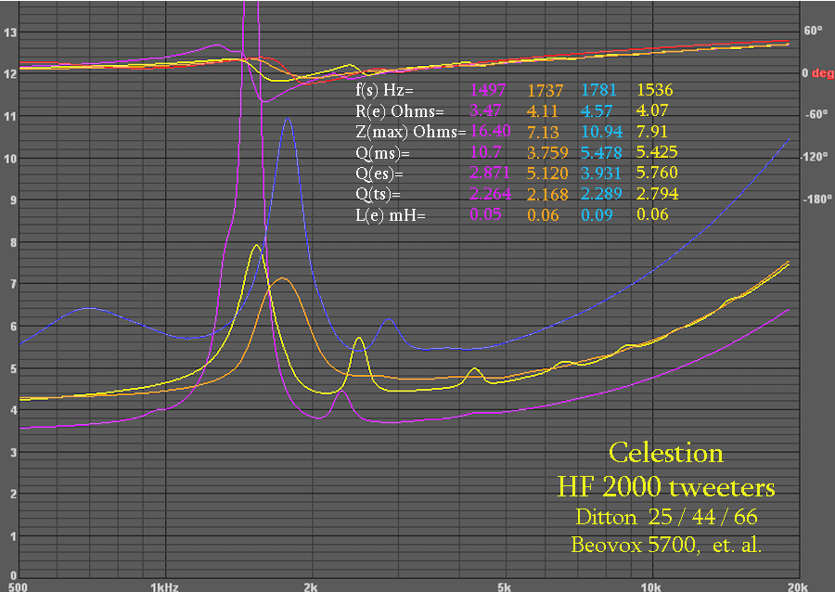Click the '-60°' phase axis label

coord(816,114)
